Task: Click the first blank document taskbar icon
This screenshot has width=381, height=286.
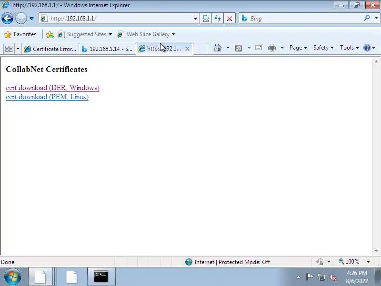Action: (x=40, y=276)
